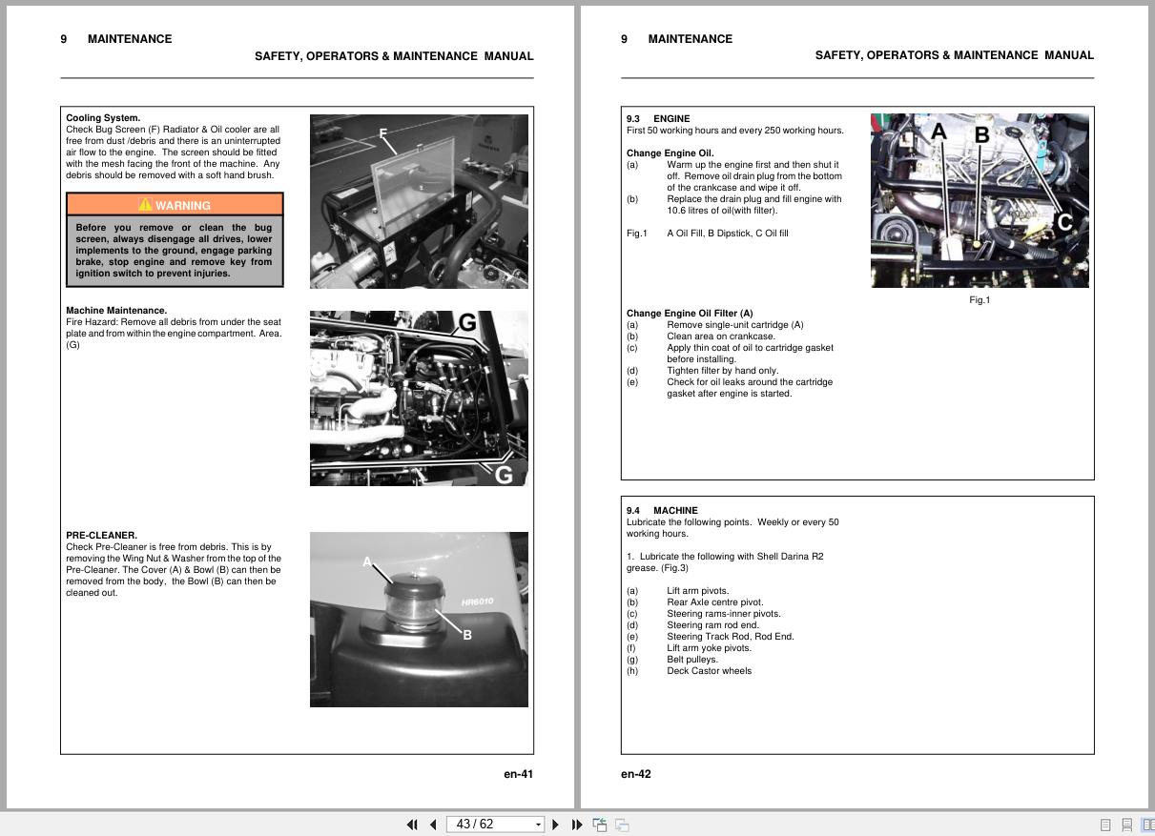Screen dimensions: 1155x836
Task: Click the go back to previous view icon
Action: [600, 825]
